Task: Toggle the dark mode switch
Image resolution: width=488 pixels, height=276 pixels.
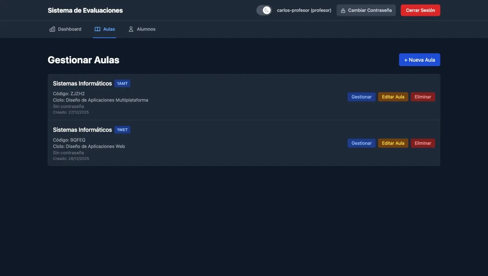Action: tap(263, 9)
